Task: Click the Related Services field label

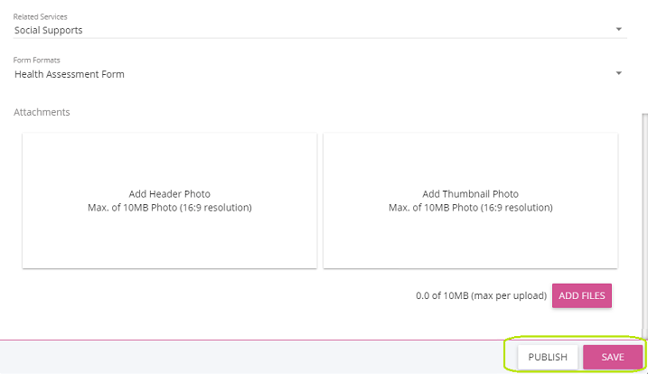Action: tap(41, 16)
